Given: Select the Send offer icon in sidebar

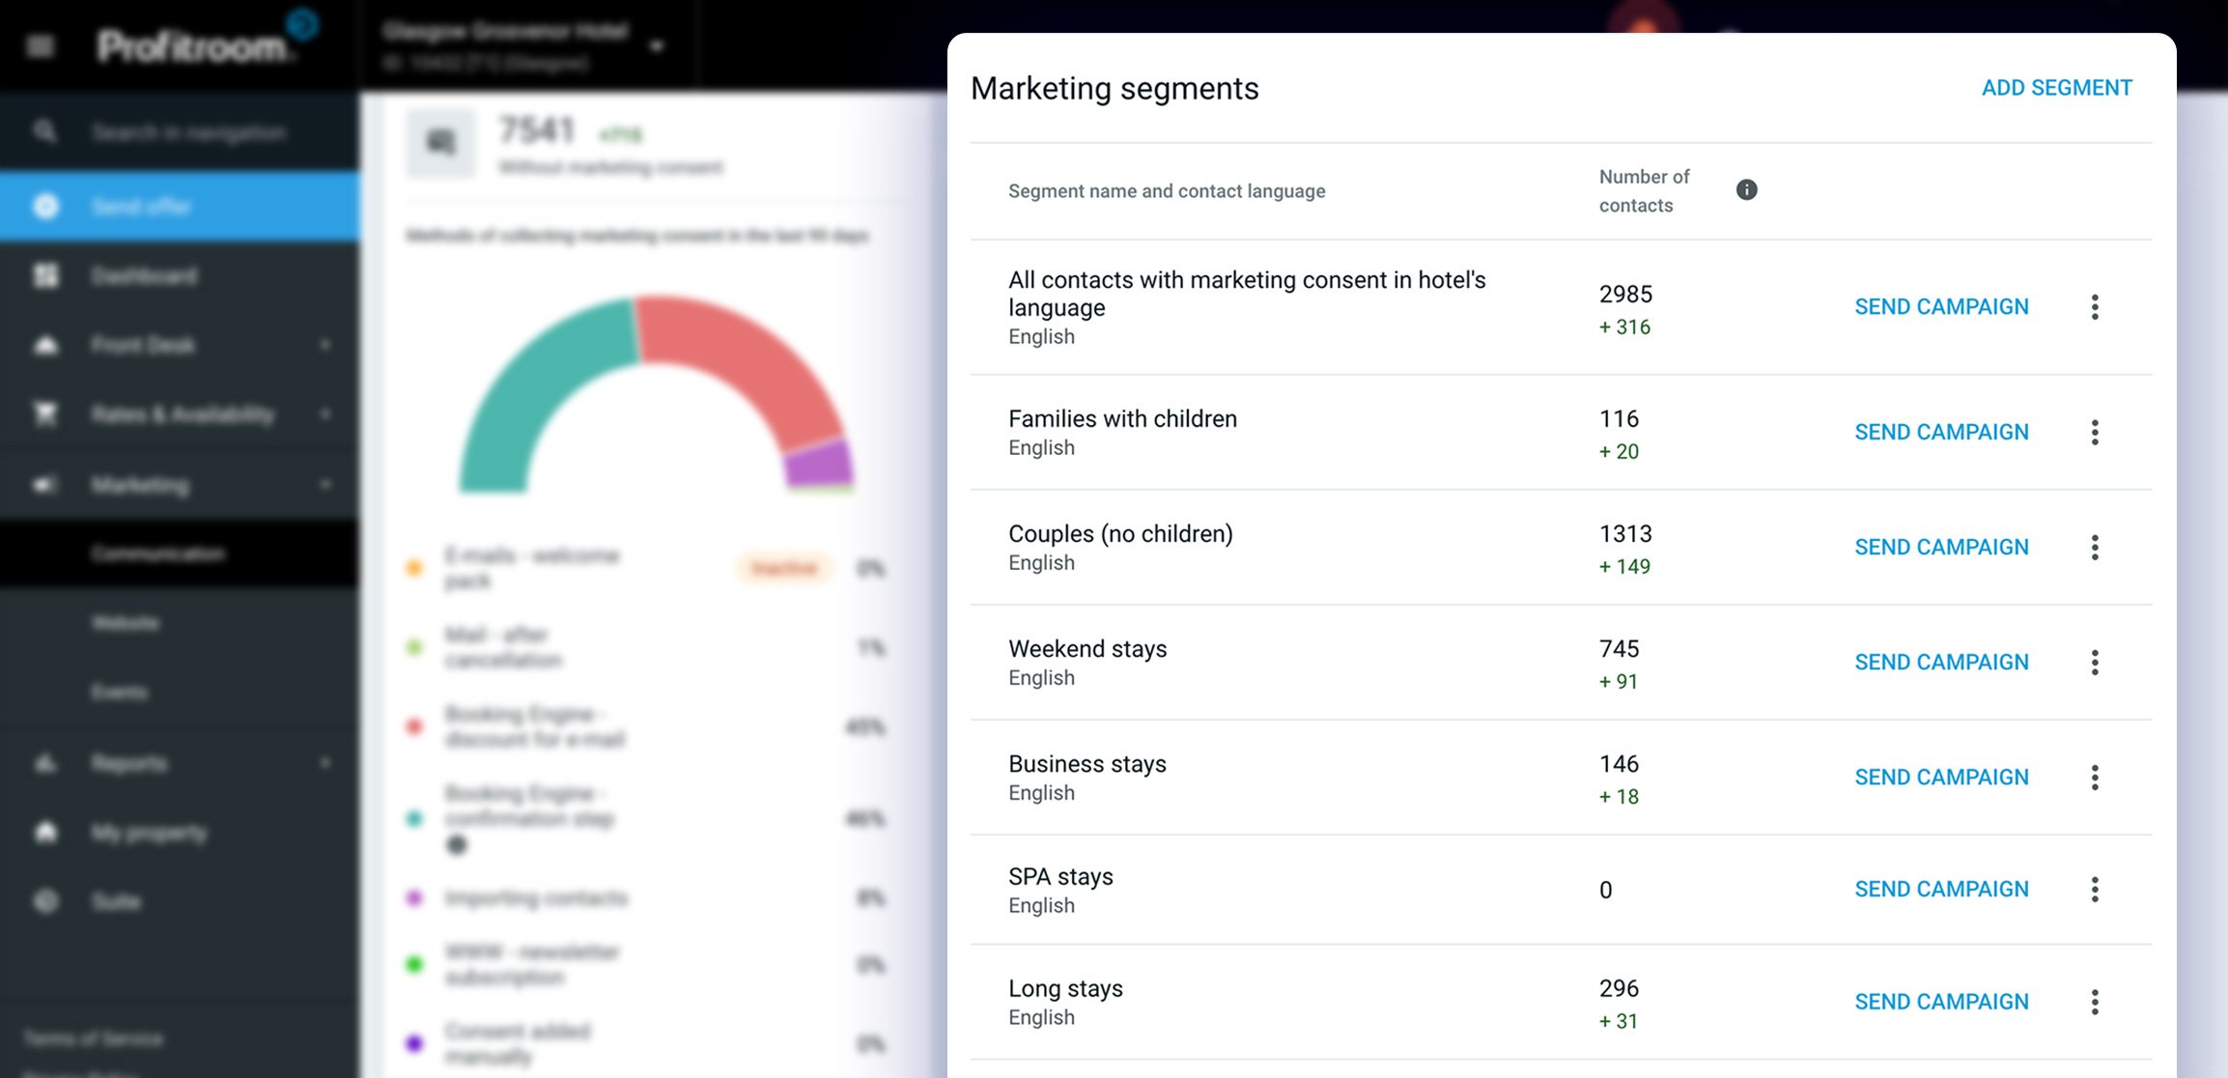Looking at the screenshot, I should (x=44, y=206).
